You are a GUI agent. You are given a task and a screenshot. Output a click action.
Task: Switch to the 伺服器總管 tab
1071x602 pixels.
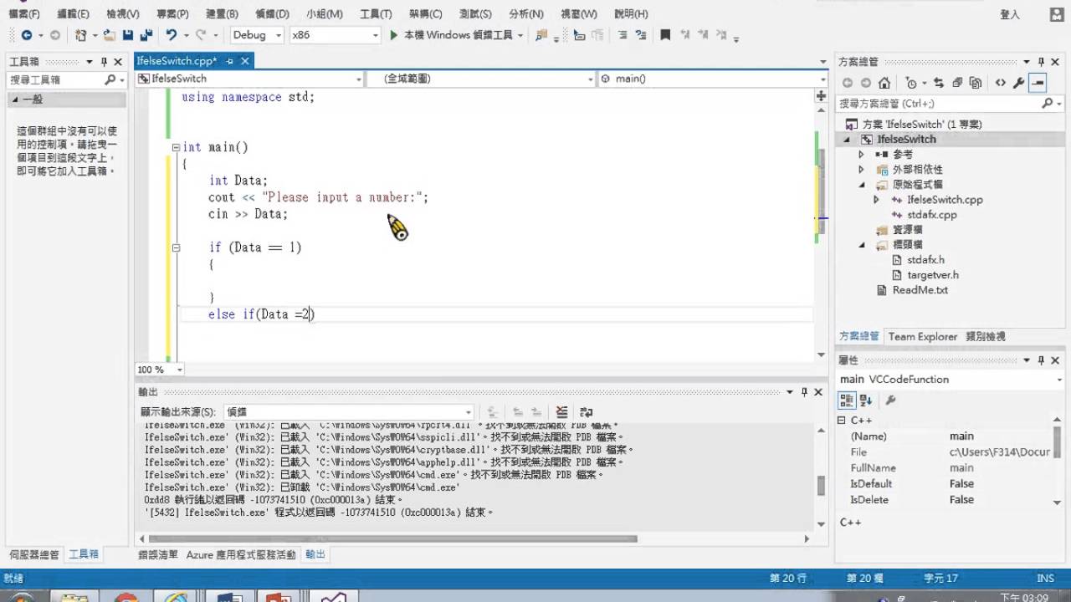coord(34,554)
